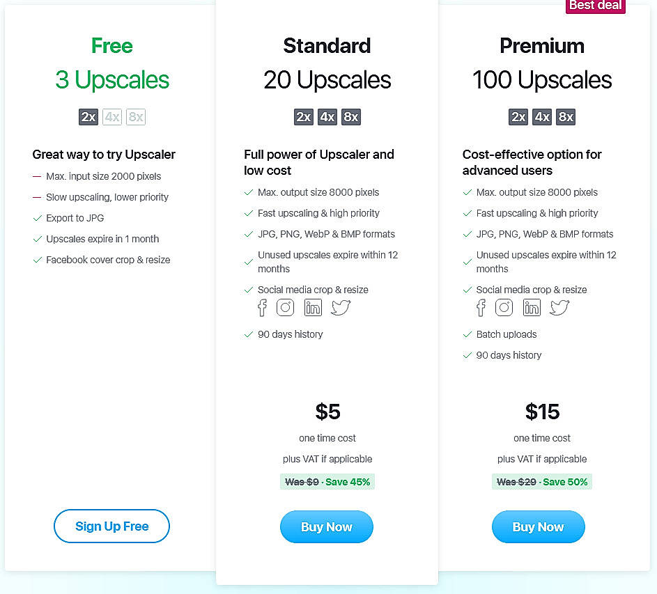Select the Instagram icon in Standard column
This screenshot has width=657, height=594.
285,307
